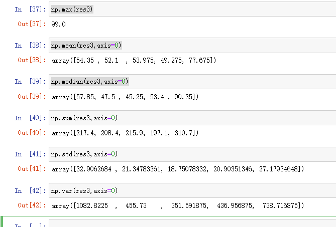
Task: Edit the np.var(res3,axis=0) cell
Action: click(x=191, y=191)
